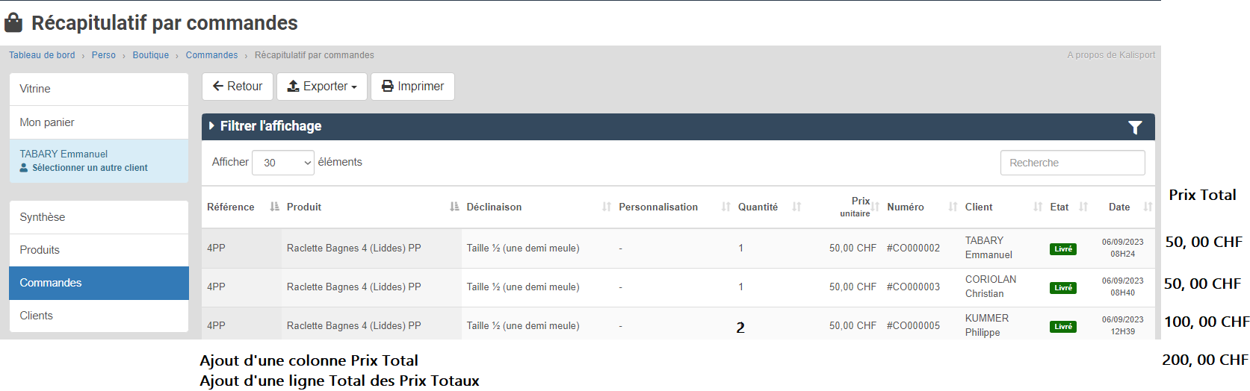Viewport: 1250px width, 391px height.
Task: Click the Retour button
Action: tap(238, 87)
